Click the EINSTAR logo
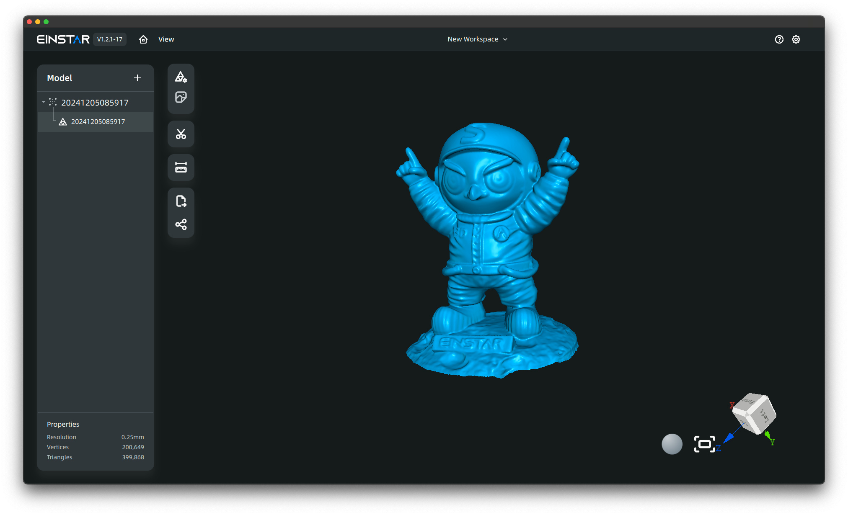This screenshot has height=515, width=848. tap(63, 39)
